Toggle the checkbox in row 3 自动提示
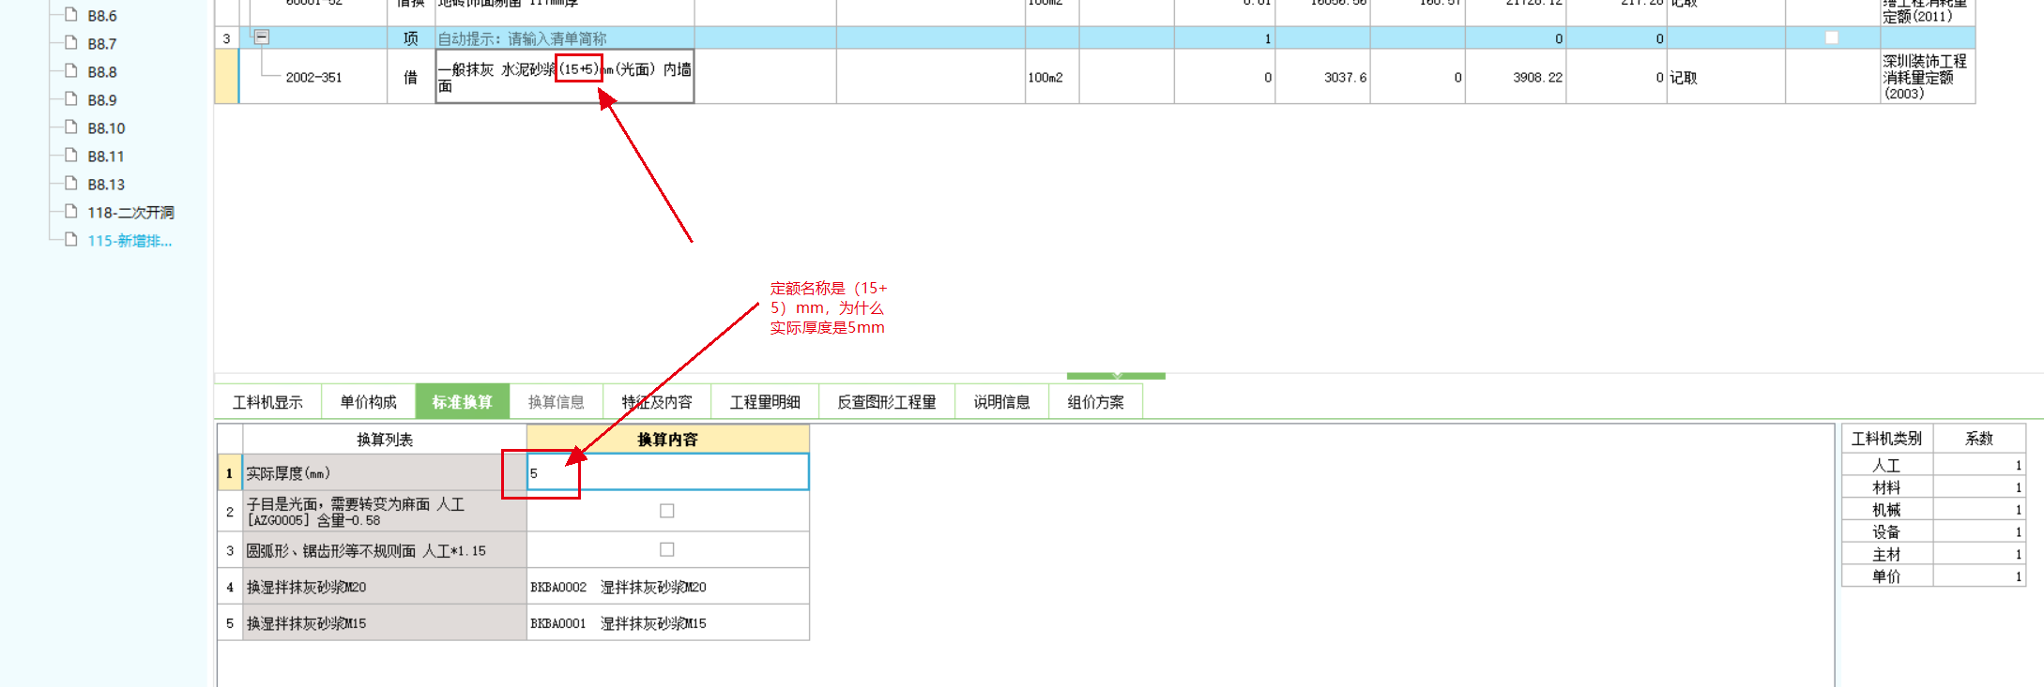The image size is (2044, 687). tap(1831, 38)
